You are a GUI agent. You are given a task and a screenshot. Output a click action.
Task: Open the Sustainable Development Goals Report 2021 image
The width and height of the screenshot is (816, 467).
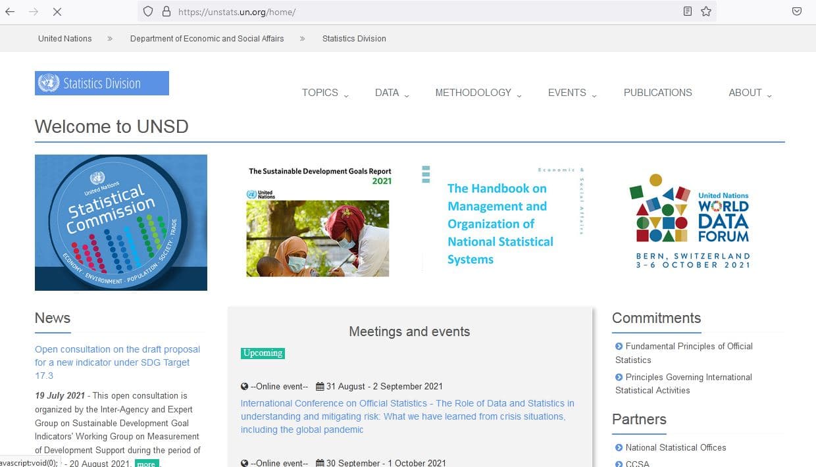pyautogui.click(x=319, y=222)
